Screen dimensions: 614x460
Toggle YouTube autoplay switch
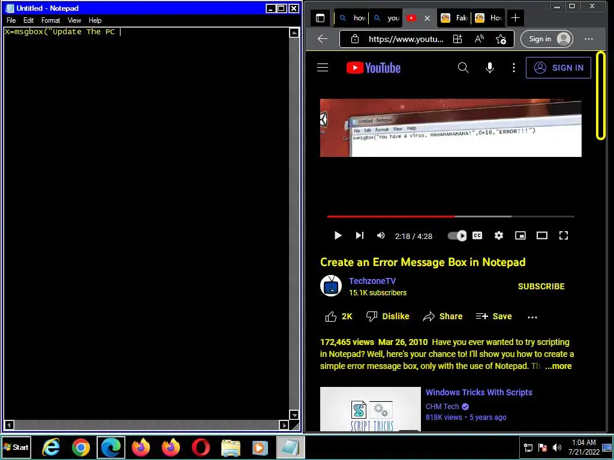(457, 235)
